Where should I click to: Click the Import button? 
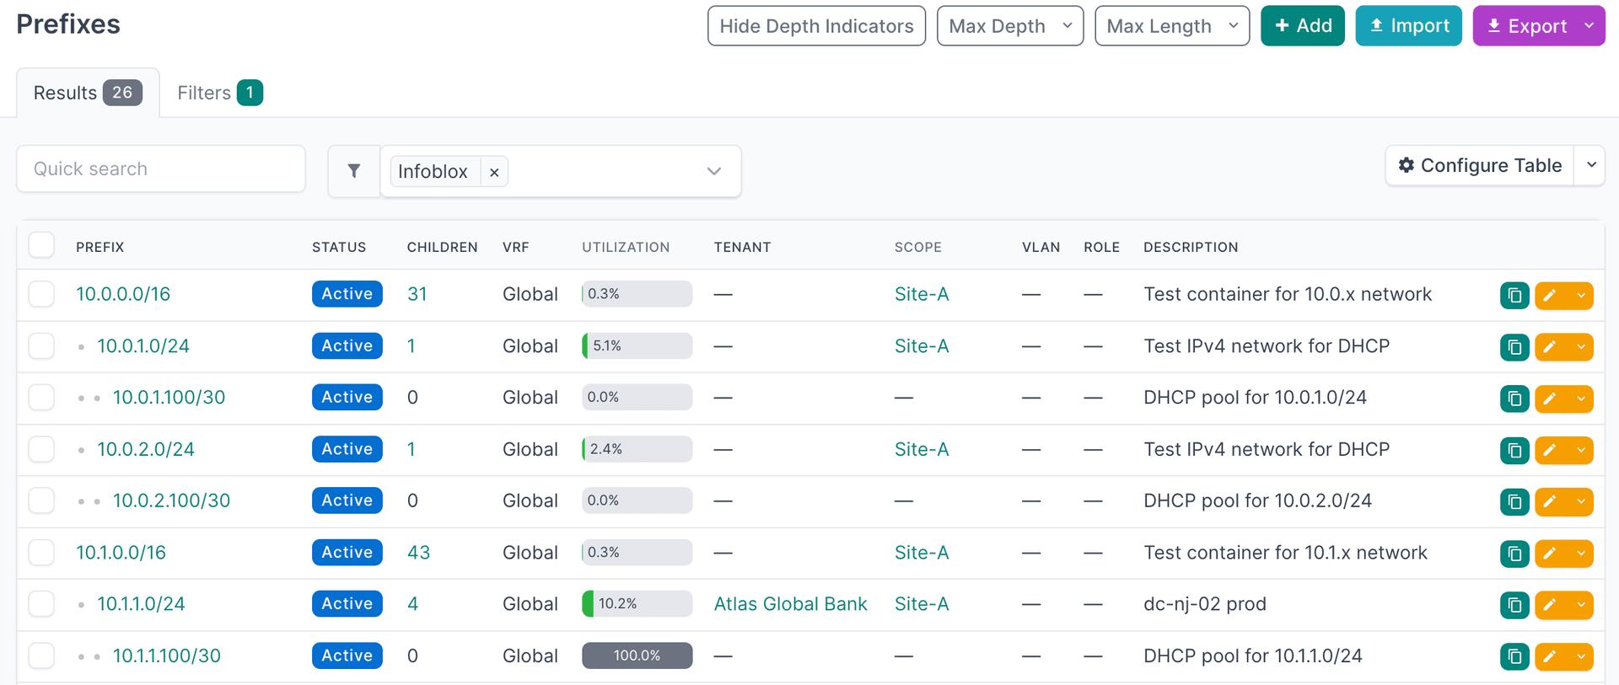[x=1408, y=26]
